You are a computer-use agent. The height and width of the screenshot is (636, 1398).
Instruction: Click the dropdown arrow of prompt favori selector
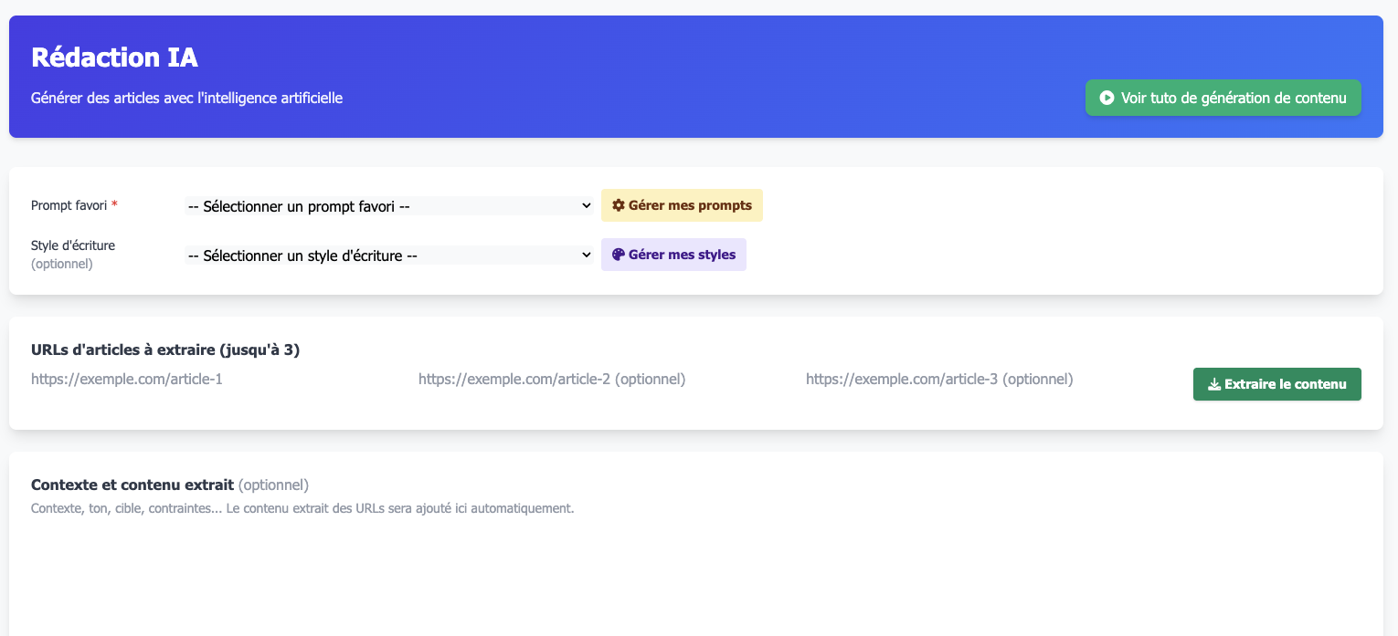[587, 205]
